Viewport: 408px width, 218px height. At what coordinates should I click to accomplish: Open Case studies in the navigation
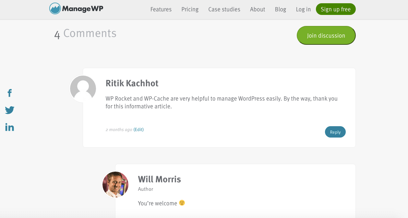[224, 9]
